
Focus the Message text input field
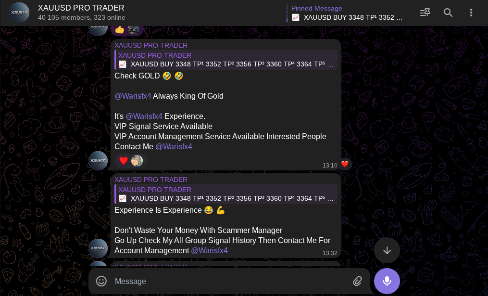[x=229, y=281]
